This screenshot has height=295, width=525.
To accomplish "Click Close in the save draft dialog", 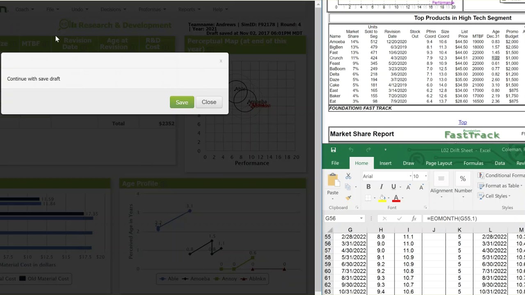I will pyautogui.click(x=209, y=102).
